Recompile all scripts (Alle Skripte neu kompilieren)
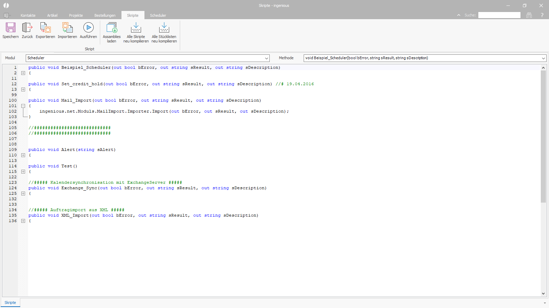The width and height of the screenshot is (549, 308). pyautogui.click(x=136, y=33)
